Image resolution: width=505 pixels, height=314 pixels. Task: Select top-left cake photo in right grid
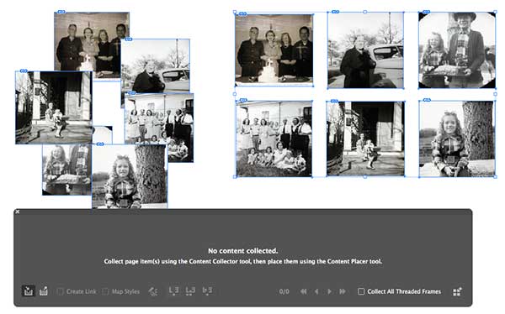click(274, 50)
